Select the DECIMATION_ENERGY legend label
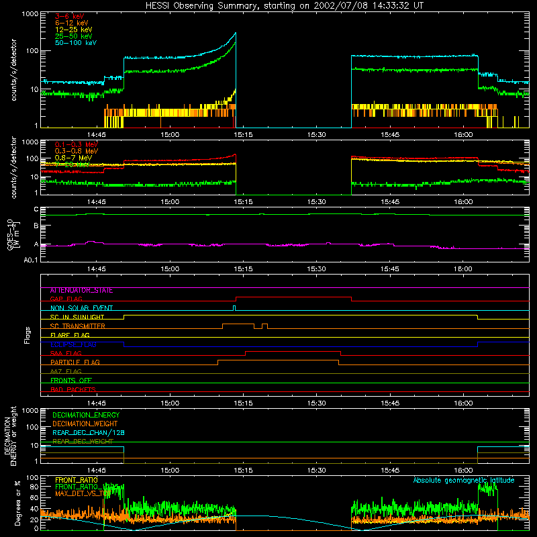 point(86,415)
